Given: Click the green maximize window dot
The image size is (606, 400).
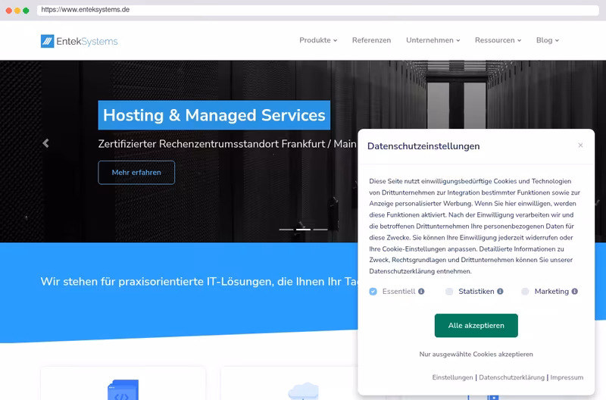Looking at the screenshot, I should coord(26,11).
